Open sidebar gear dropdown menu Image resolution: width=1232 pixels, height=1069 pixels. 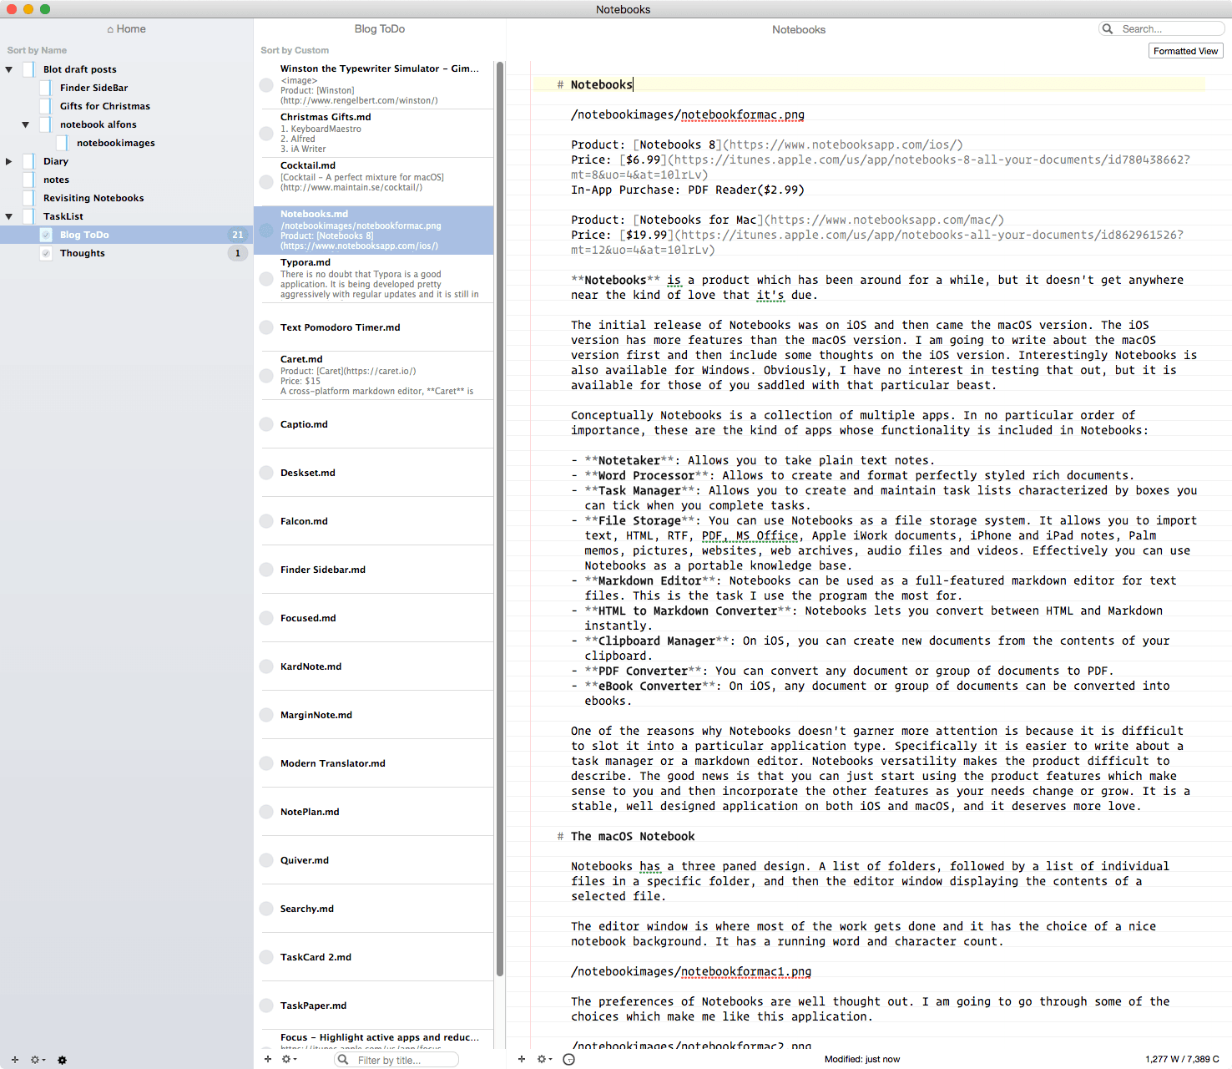pos(38,1060)
